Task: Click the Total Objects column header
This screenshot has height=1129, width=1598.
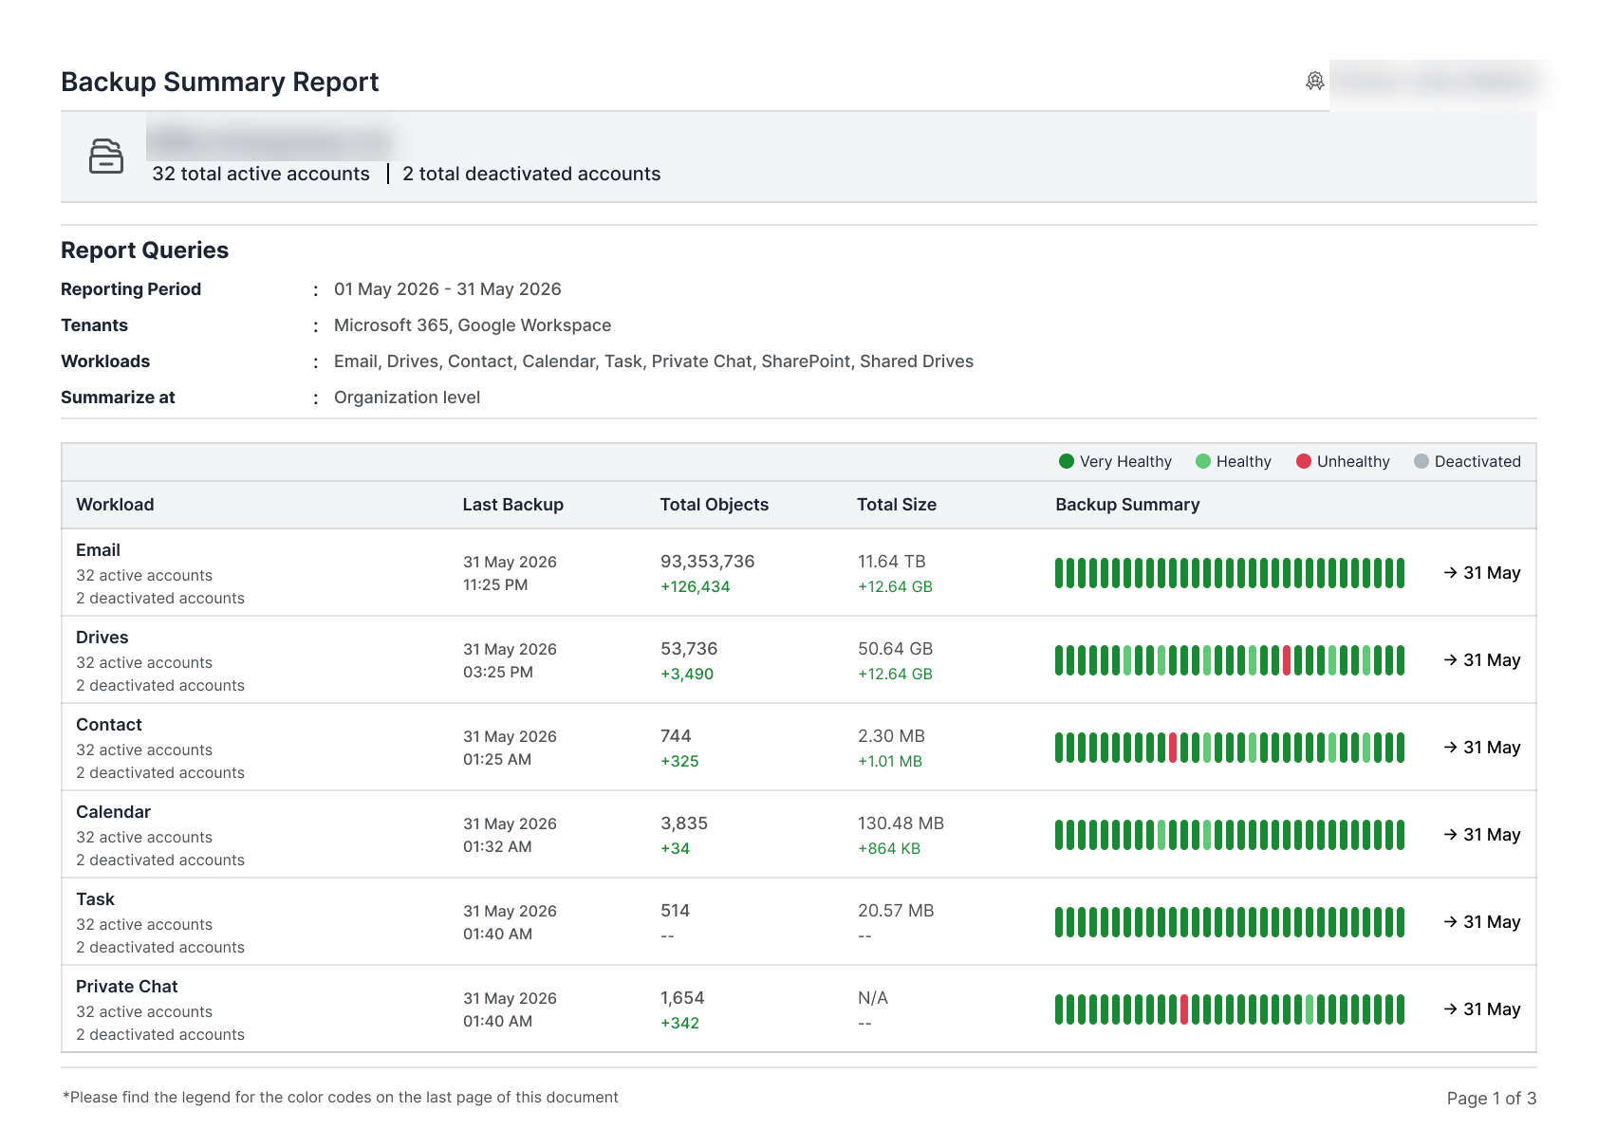Action: (715, 505)
